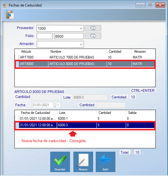Open the Folio search lookup button

click(x=93, y=36)
